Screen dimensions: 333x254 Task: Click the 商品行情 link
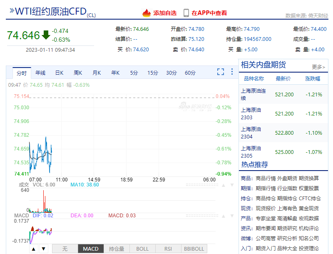[x=266, y=178]
